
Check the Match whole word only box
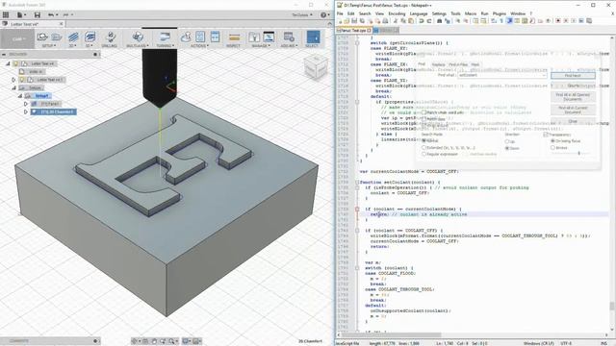pyautogui.click(x=423, y=112)
